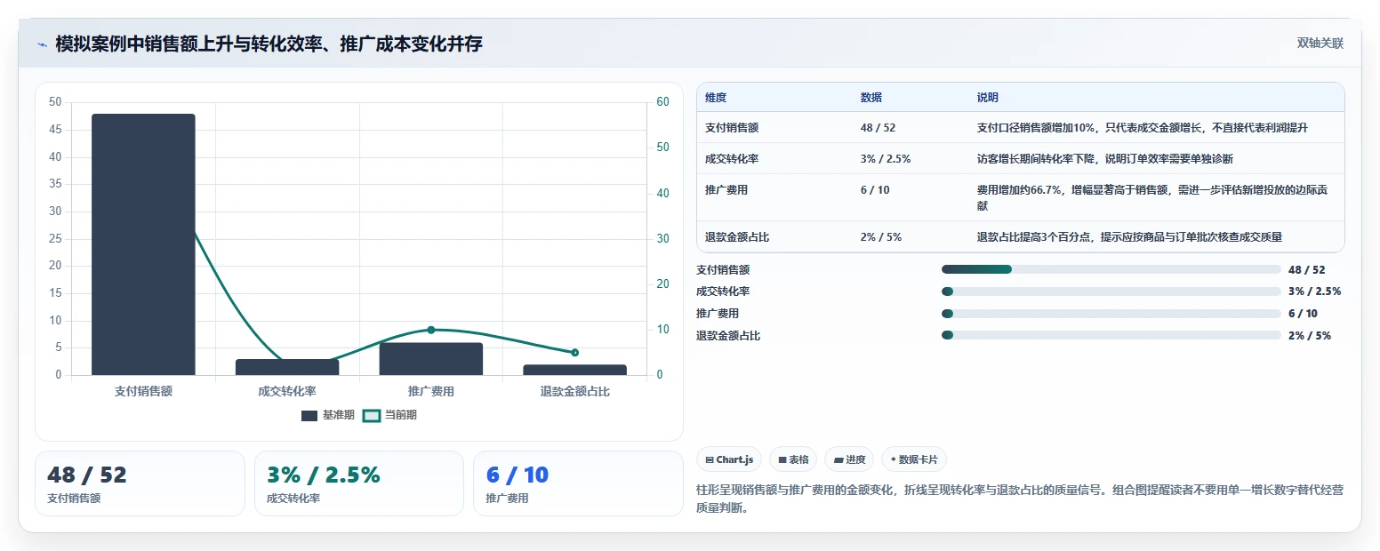Click the 访客增长期间转化率下降 description
This screenshot has width=1380, height=551.
pyautogui.click(x=1104, y=159)
